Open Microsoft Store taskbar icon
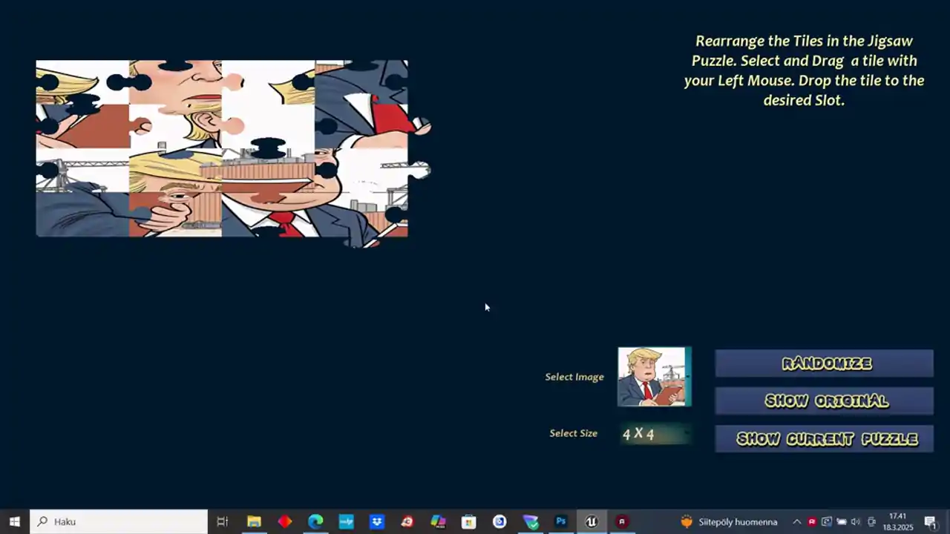This screenshot has width=950, height=534. pos(468,521)
